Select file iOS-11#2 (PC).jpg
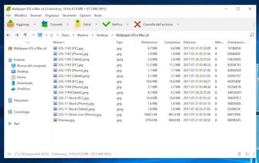Screen dimensions: 259x163 [71, 49]
